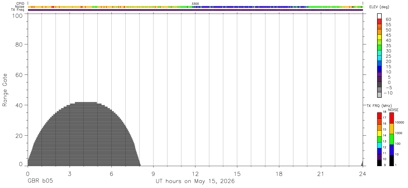The image size is (408, 188).
Task: Click the Noise row label
Action: point(20,7)
